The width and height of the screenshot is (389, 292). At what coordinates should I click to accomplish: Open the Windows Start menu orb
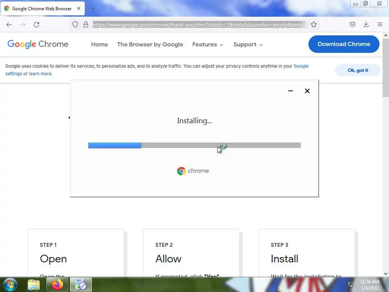pyautogui.click(x=10, y=284)
